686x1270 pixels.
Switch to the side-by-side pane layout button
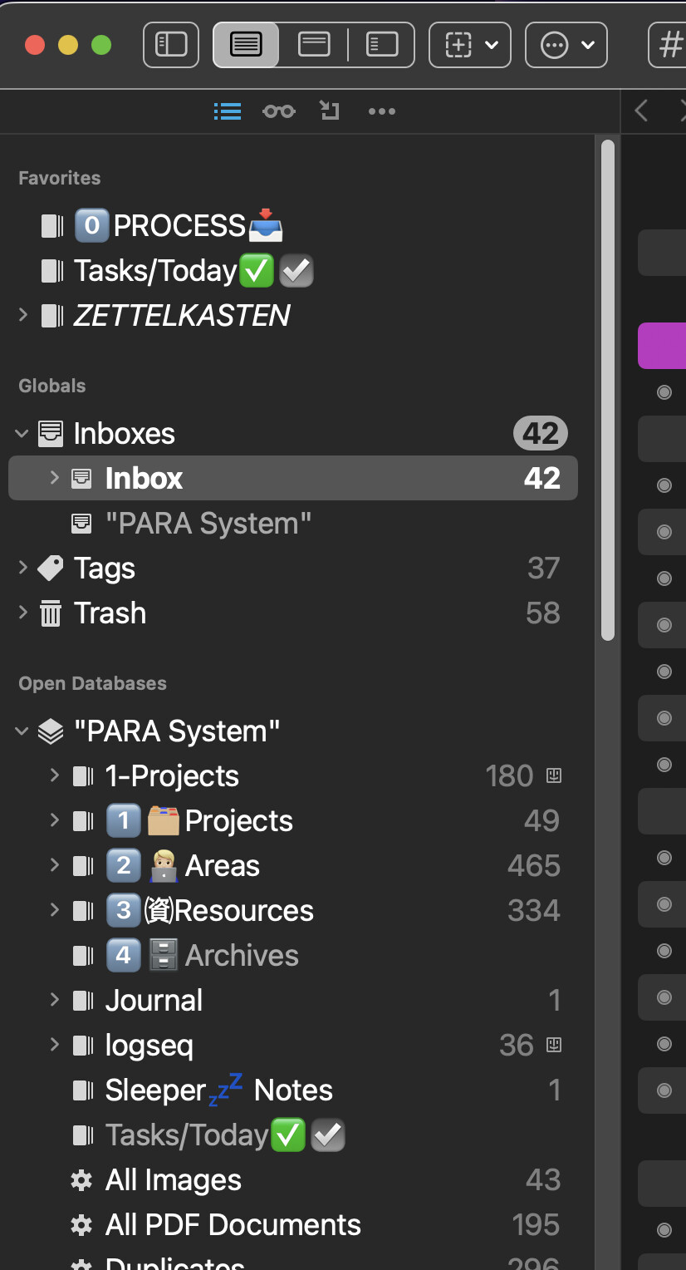point(382,45)
